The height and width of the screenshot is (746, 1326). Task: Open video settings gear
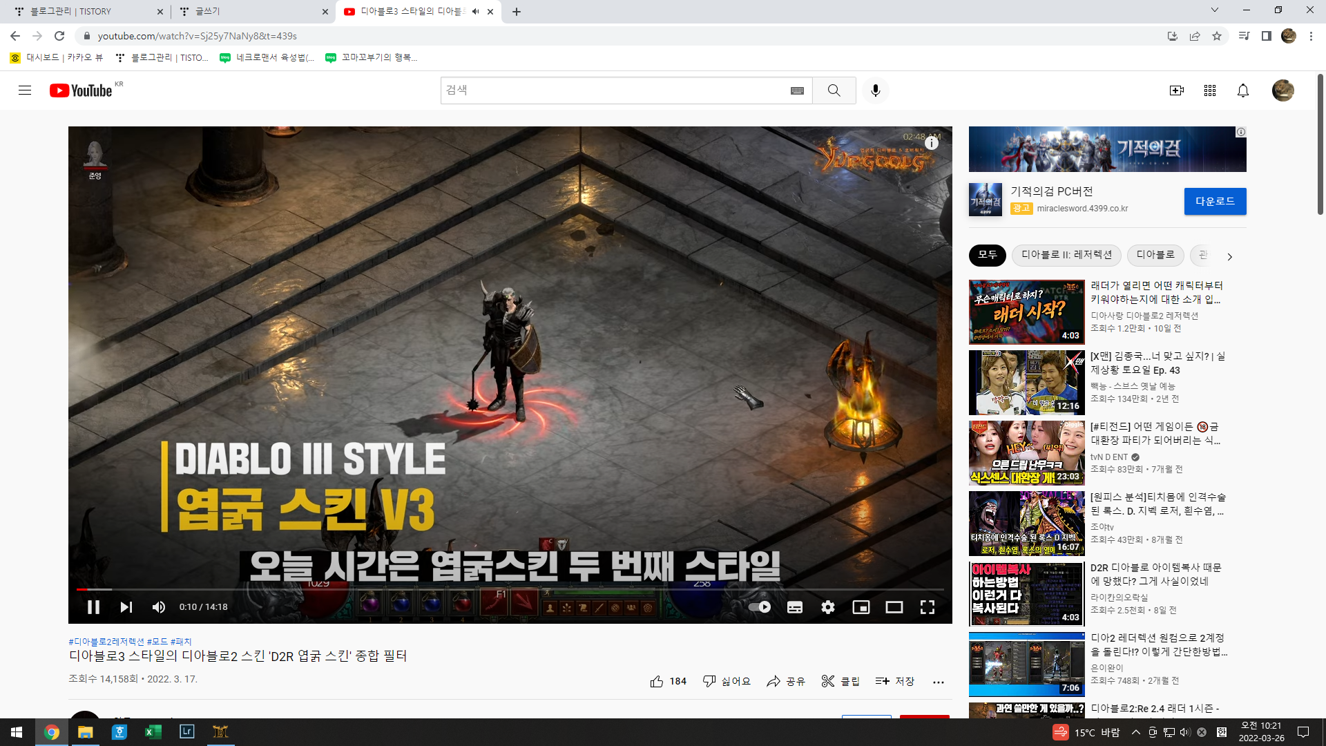click(827, 607)
